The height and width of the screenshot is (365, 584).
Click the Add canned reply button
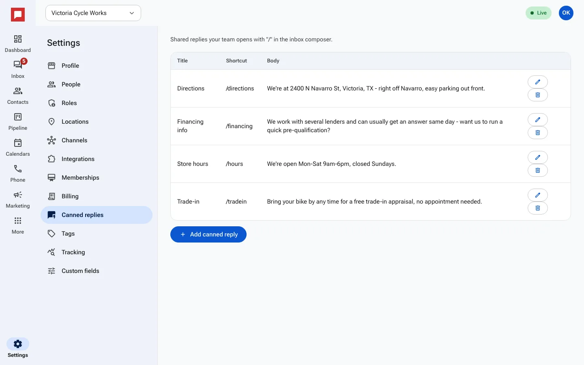pyautogui.click(x=208, y=234)
